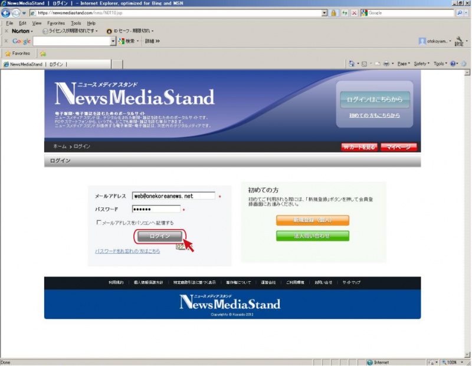Click the Internet zone globe in status bar
Image resolution: width=472 pixels, height=366 pixels.
(x=370, y=362)
